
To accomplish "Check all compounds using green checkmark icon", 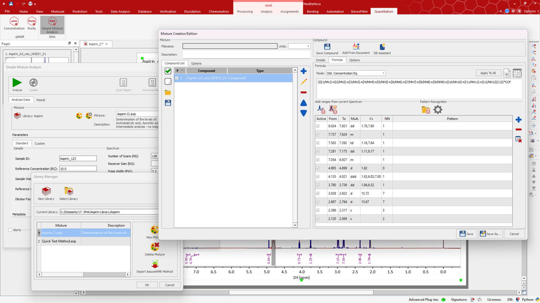I will (x=168, y=71).
